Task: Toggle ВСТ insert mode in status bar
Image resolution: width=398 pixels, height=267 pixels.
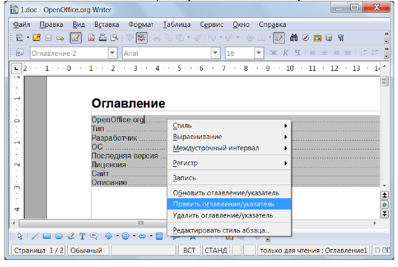Action: [x=189, y=250]
